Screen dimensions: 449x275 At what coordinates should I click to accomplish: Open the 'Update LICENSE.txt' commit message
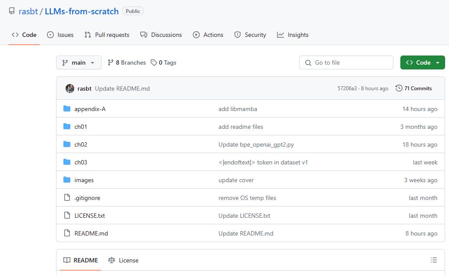244,216
